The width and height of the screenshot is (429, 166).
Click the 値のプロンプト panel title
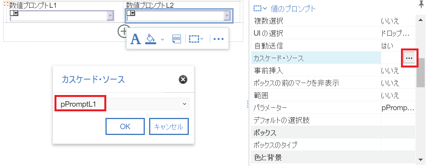click(293, 9)
